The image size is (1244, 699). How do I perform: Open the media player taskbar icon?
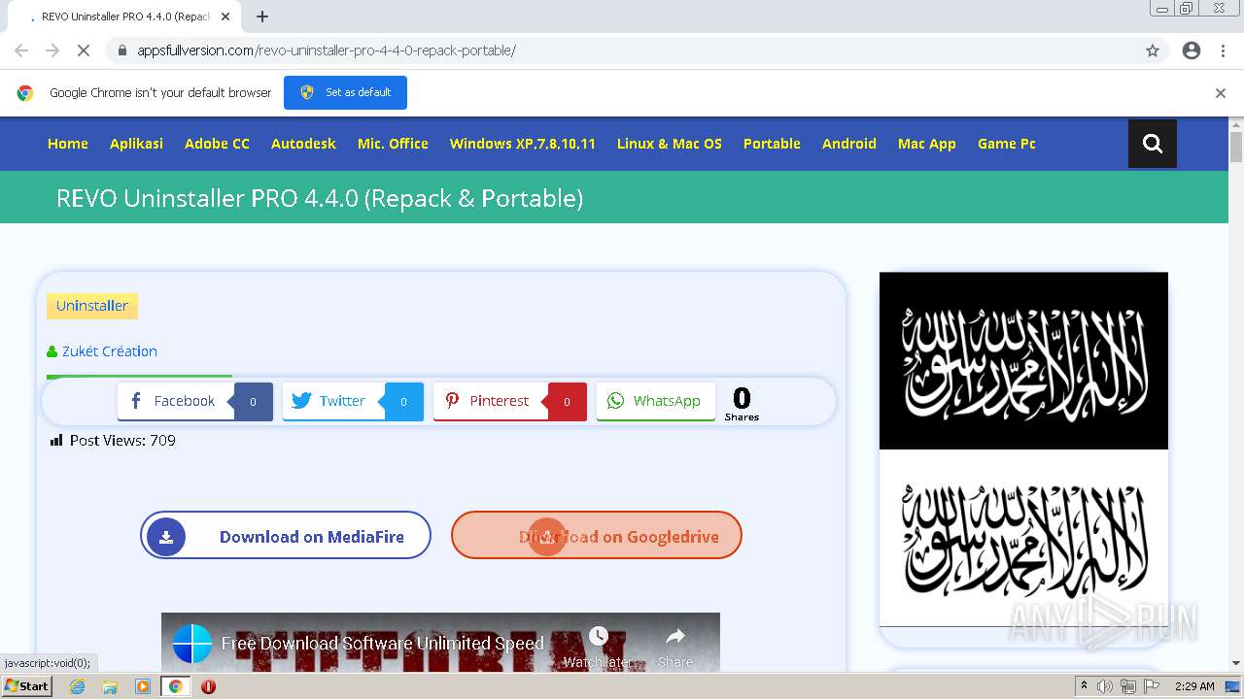pyautogui.click(x=143, y=686)
